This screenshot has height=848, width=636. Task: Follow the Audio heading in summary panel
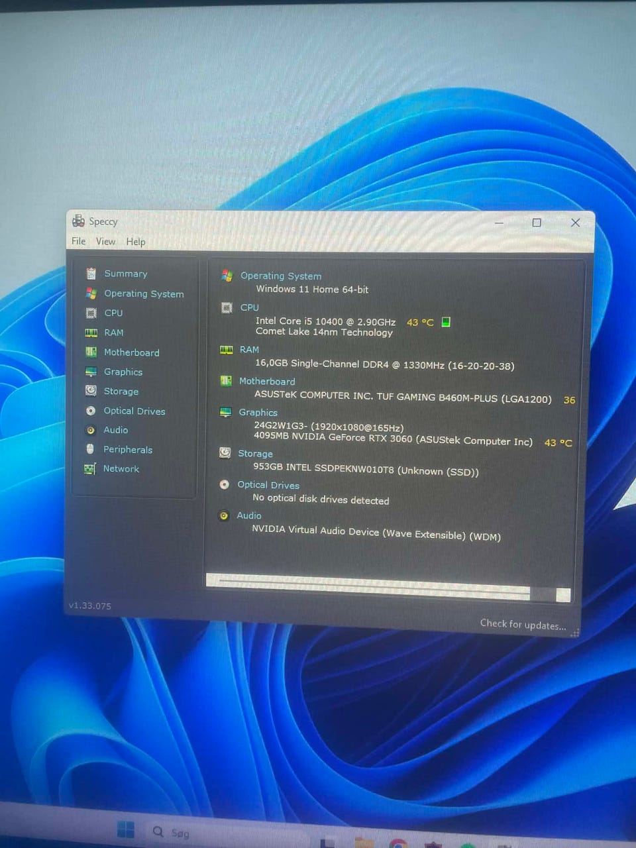pyautogui.click(x=249, y=515)
